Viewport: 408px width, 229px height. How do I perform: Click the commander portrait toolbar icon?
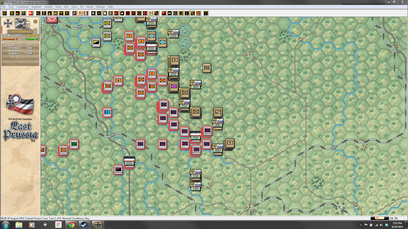[x=86, y=13]
